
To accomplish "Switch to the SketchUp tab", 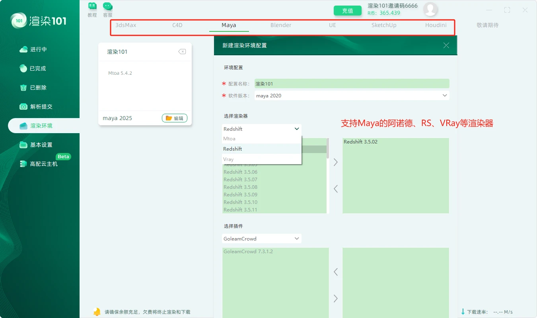I will click(x=384, y=25).
